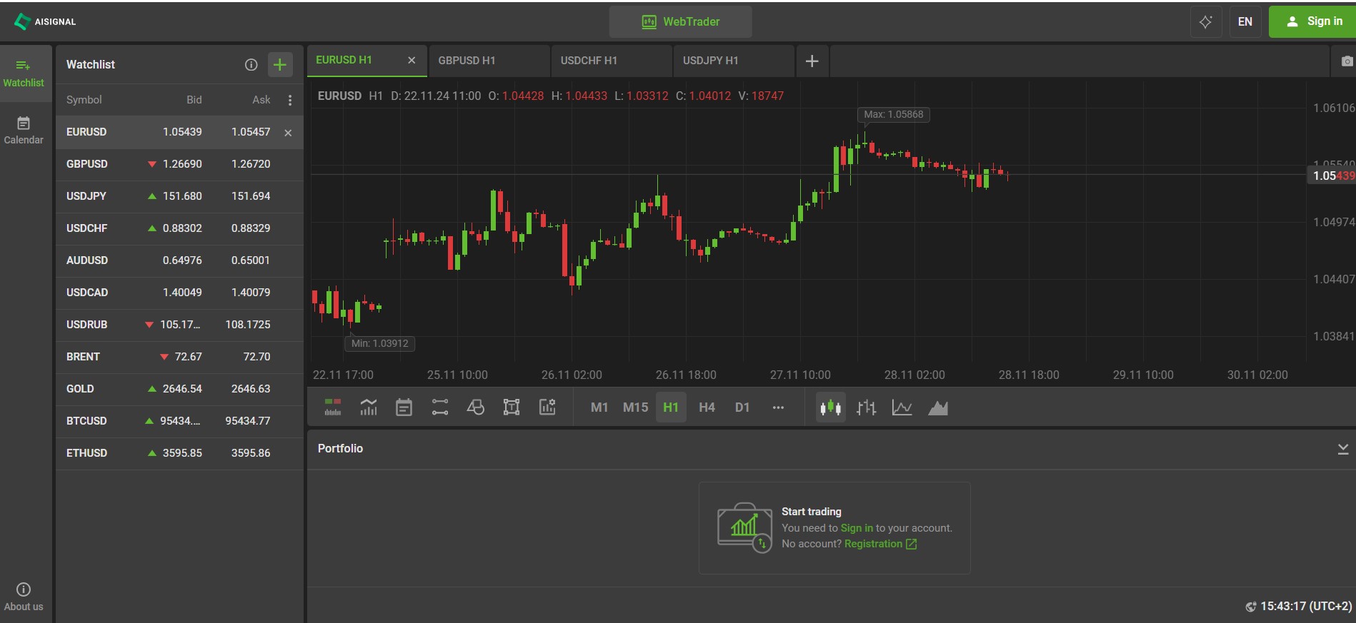Switch to USDJPY H1 chart tab

pos(734,61)
